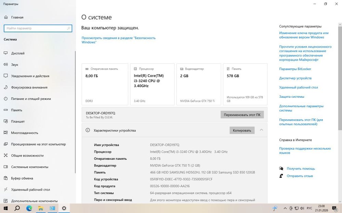Open Защита системы link
This screenshot has width=342, height=213.
292,97
